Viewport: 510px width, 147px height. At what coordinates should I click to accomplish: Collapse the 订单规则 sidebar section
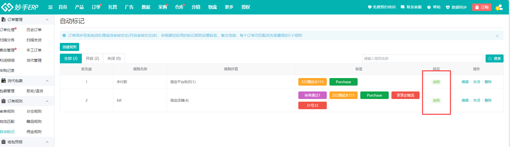point(47,101)
